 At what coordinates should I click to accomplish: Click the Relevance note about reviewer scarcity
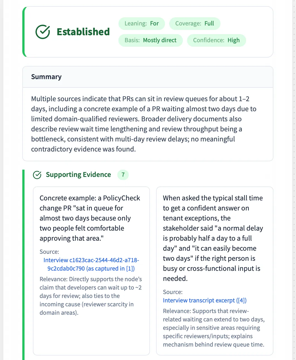pos(91,296)
